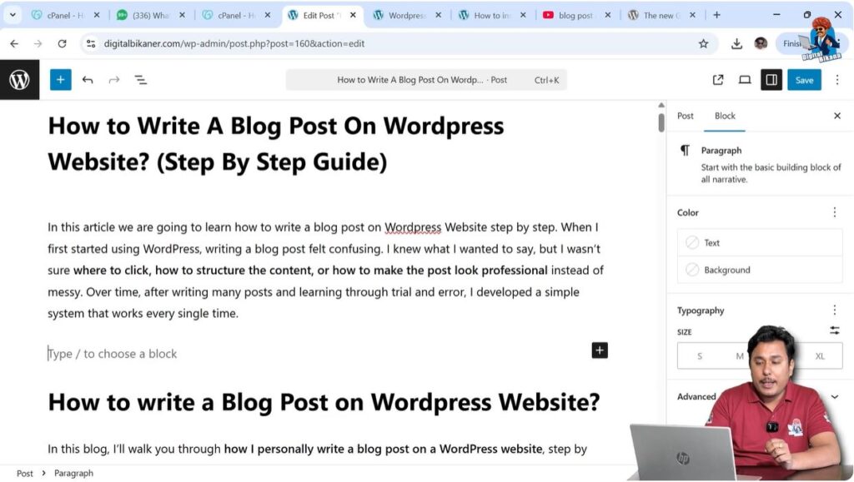Open the Color options menu
854x482 pixels.
835,212
